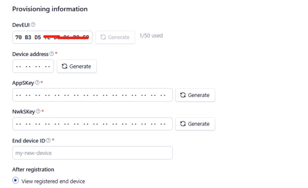Click the 1/50 used counter text

tap(151, 36)
